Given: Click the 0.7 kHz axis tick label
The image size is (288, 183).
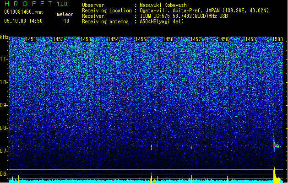Looking at the screenshot, I should pyautogui.click(x=4, y=151).
